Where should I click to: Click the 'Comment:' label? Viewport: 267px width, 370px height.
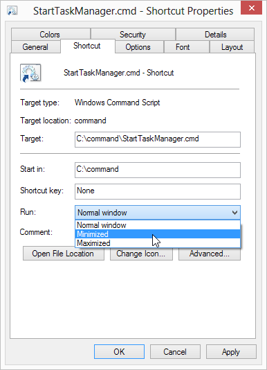click(x=36, y=232)
